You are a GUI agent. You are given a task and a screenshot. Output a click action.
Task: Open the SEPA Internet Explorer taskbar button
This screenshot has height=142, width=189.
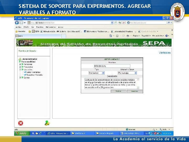pyautogui.click(x=58, y=133)
